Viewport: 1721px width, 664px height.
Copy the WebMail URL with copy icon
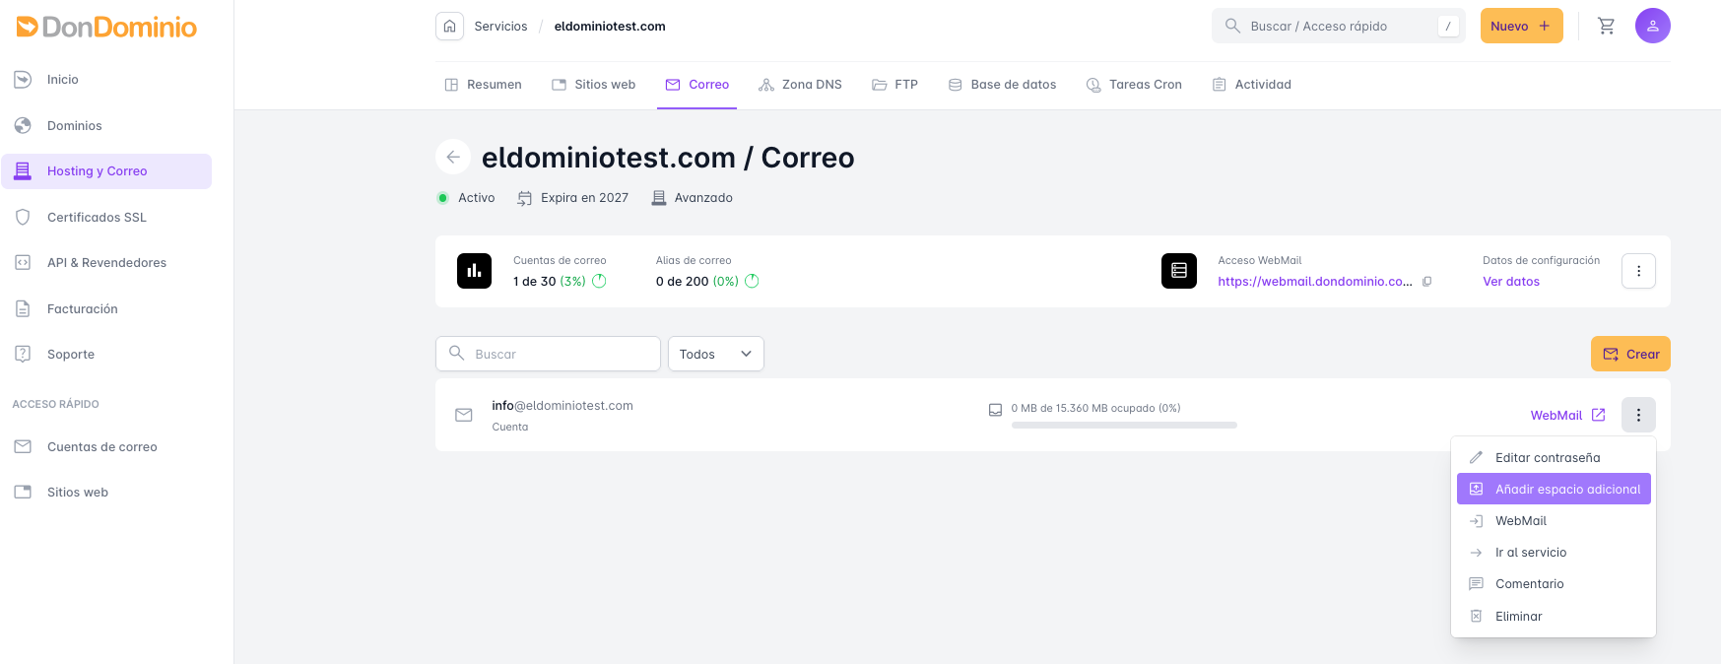1426,282
